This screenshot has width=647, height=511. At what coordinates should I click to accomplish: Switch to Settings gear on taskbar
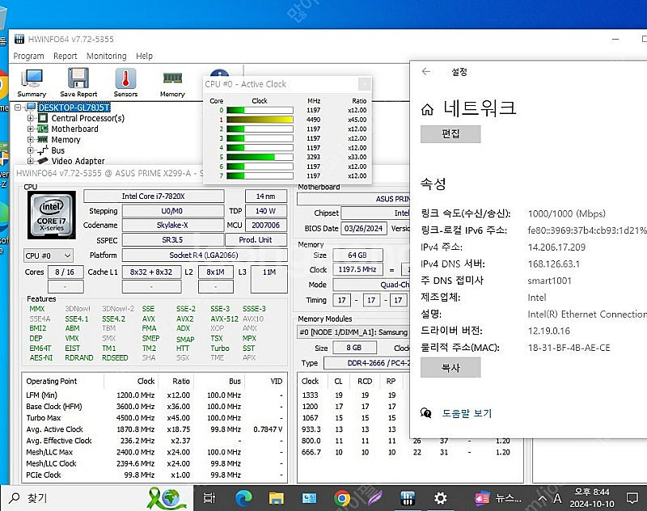coord(440,498)
